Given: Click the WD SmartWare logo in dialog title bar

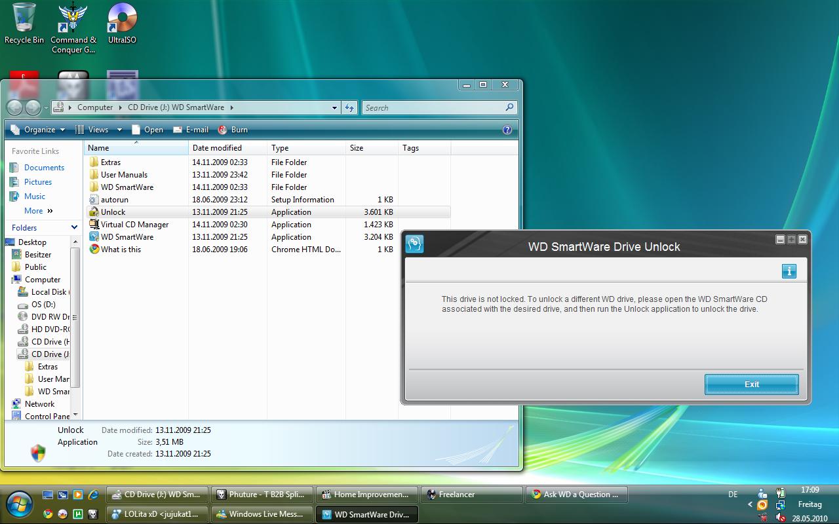Looking at the screenshot, I should tap(414, 244).
